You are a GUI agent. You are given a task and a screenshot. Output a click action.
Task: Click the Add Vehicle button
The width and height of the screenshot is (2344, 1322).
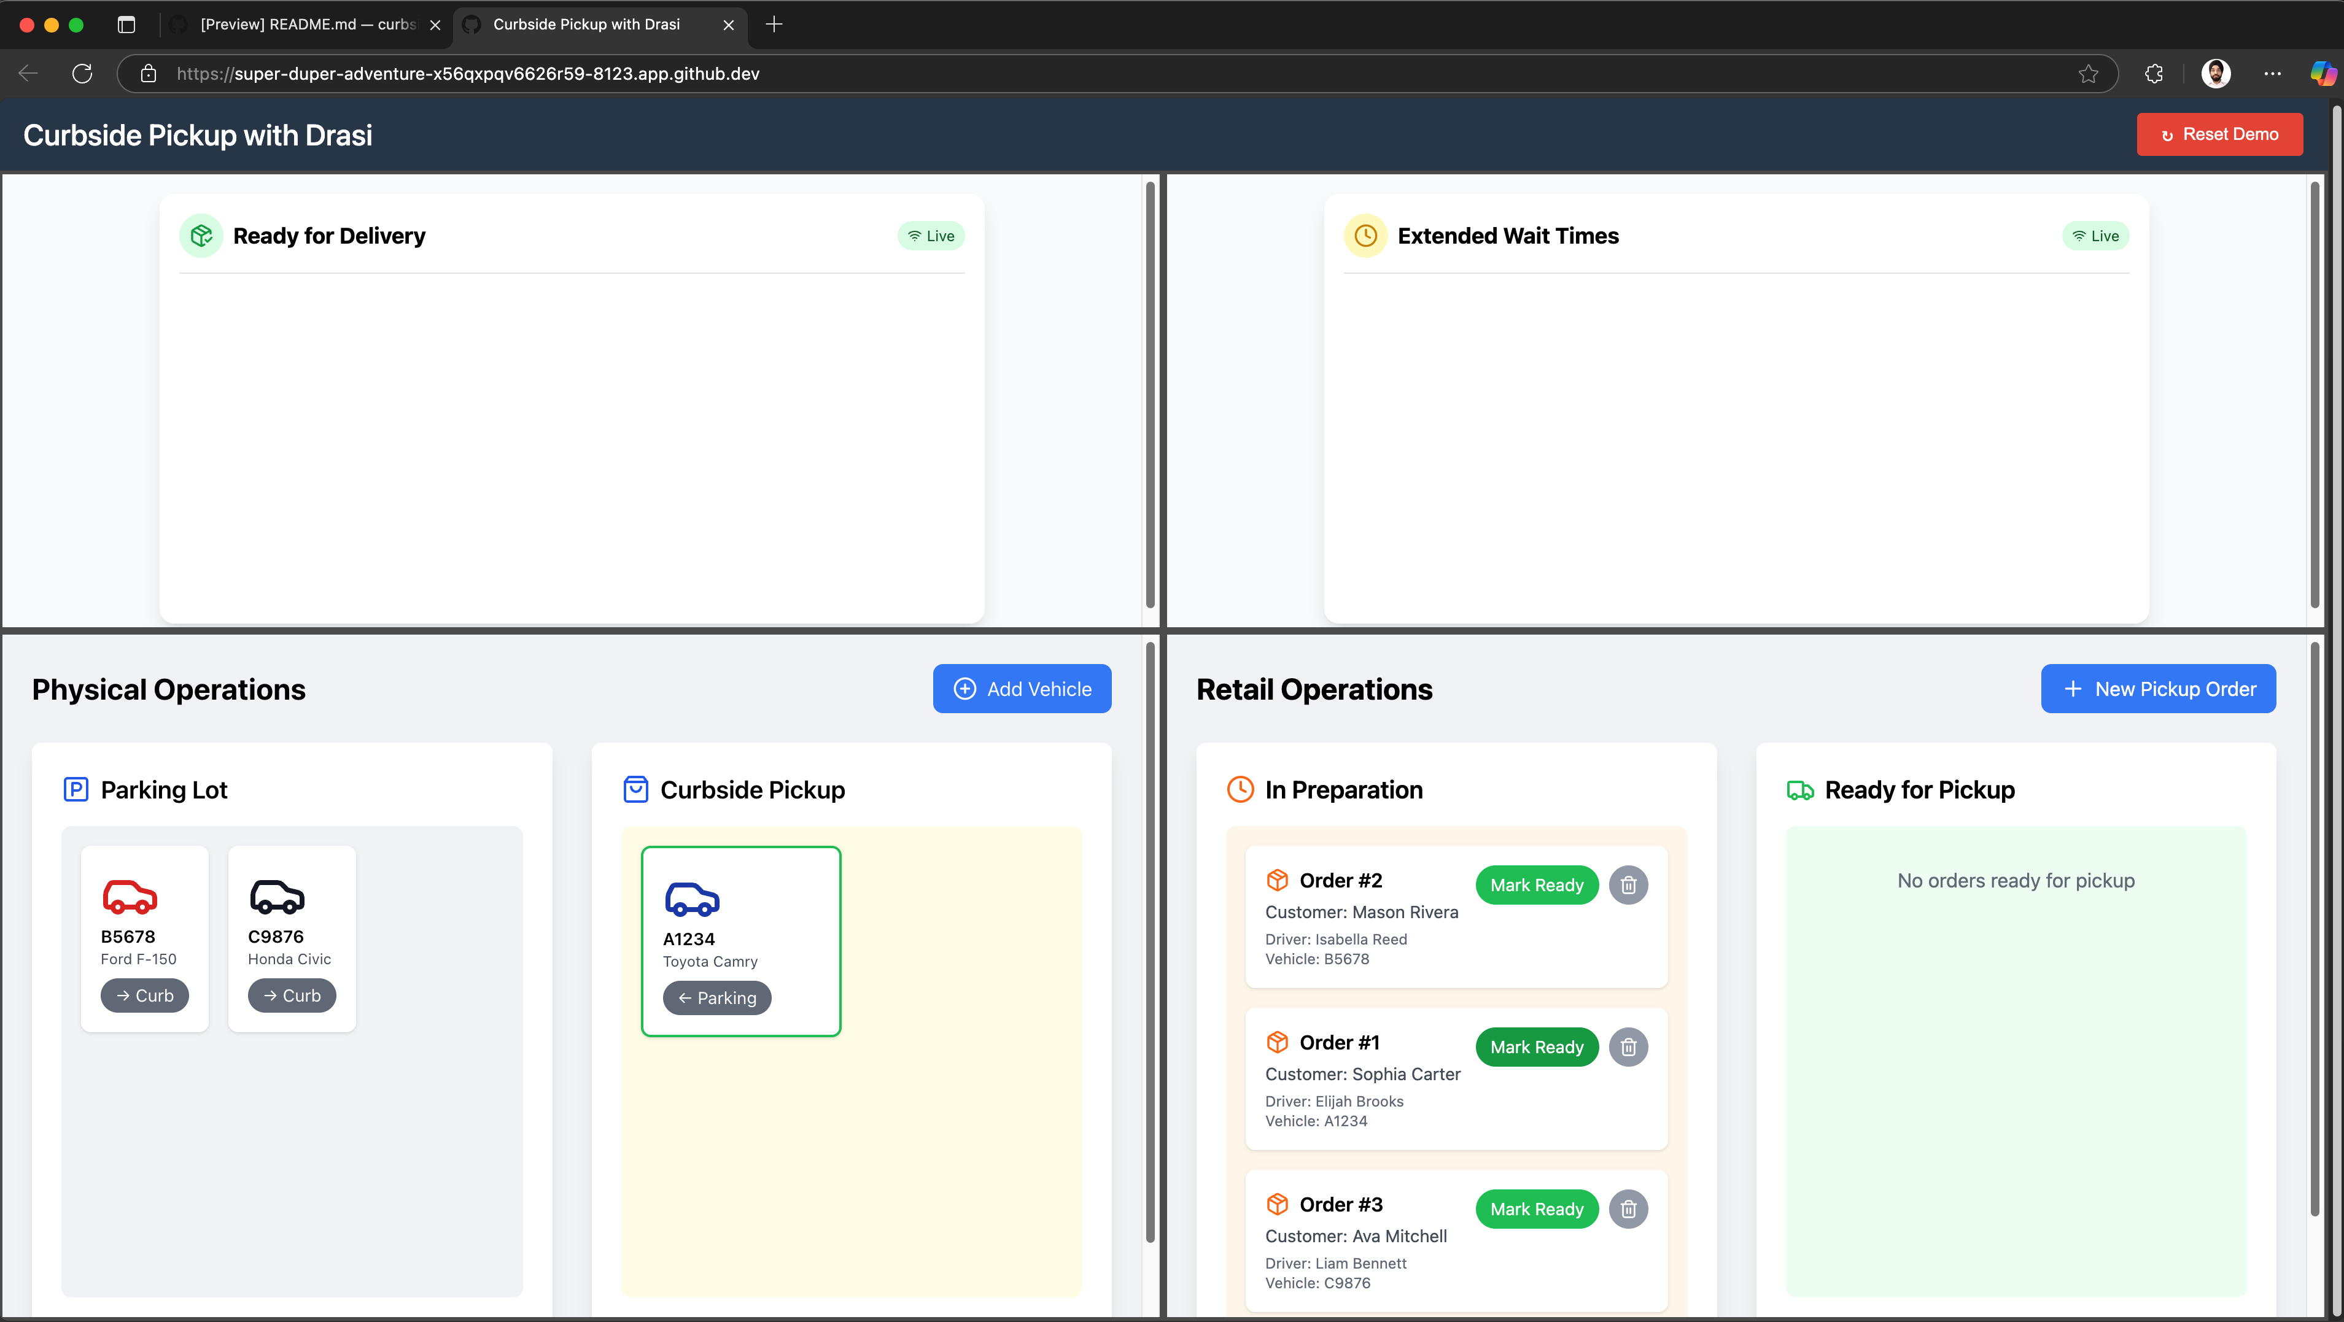[1021, 689]
